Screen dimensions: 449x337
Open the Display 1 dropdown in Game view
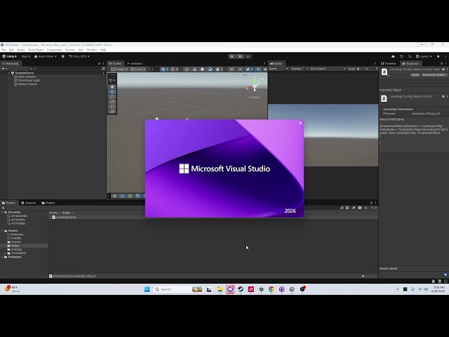point(300,69)
